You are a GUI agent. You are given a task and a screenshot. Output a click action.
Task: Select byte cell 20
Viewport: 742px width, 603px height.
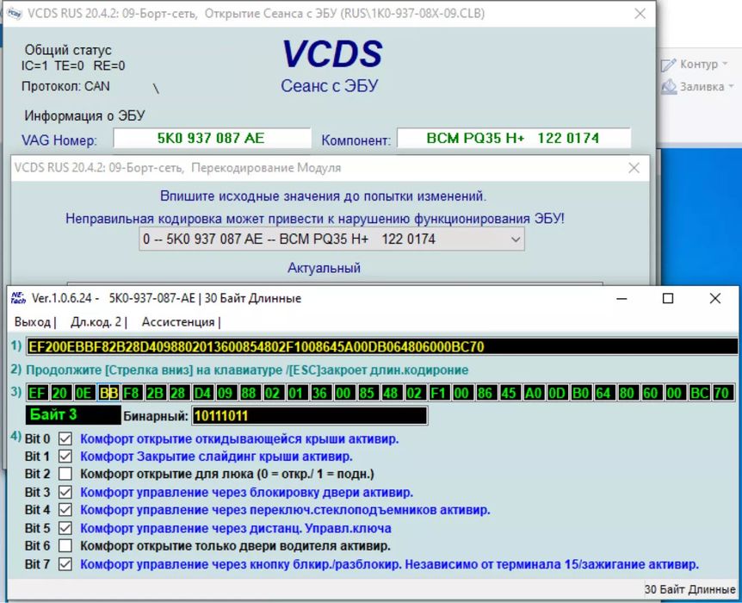[x=61, y=393]
